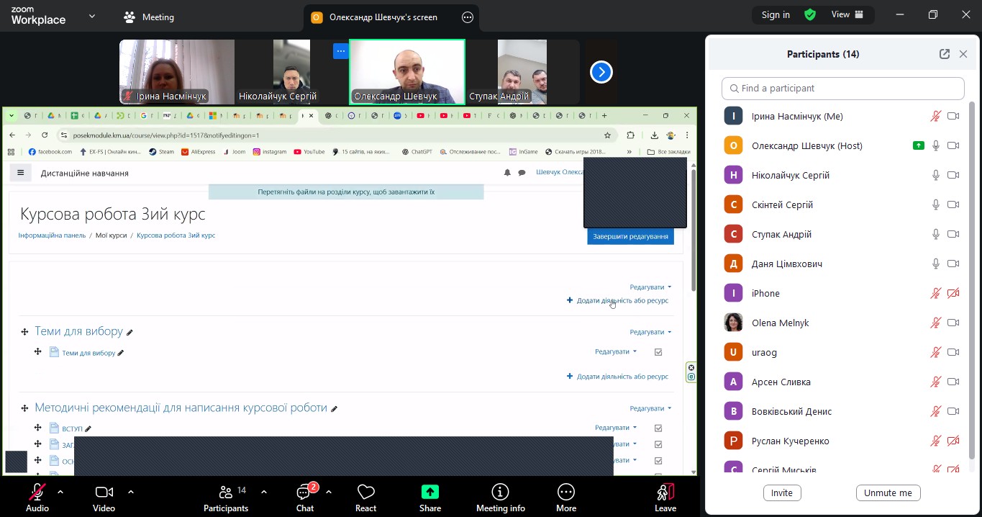Open the More options icon
This screenshot has width=982, height=517.
(x=566, y=493)
